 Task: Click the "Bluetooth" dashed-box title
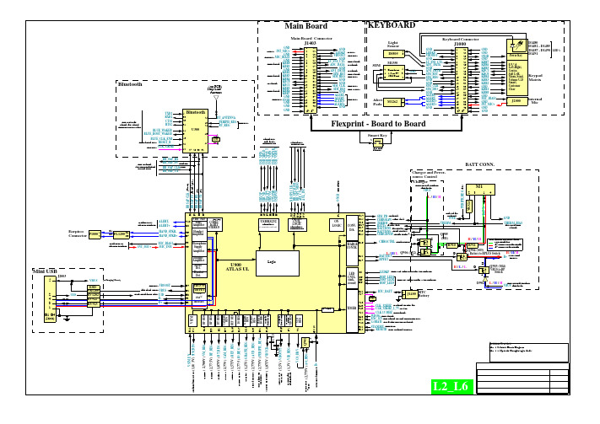pyautogui.click(x=130, y=84)
